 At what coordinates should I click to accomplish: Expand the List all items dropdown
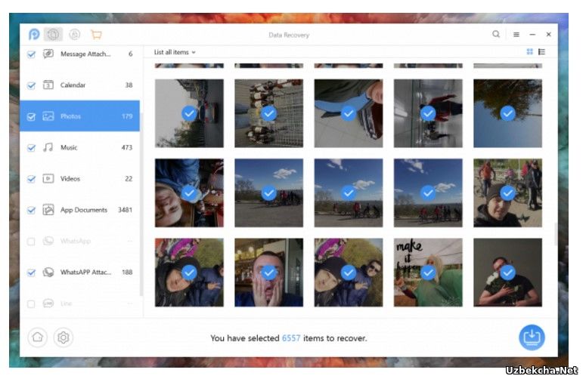175,52
